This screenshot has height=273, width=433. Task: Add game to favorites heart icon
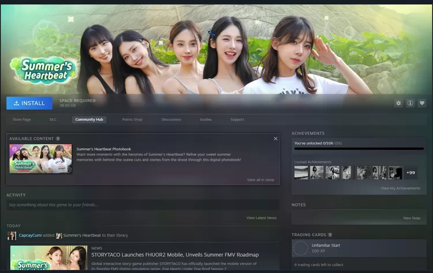coord(422,103)
